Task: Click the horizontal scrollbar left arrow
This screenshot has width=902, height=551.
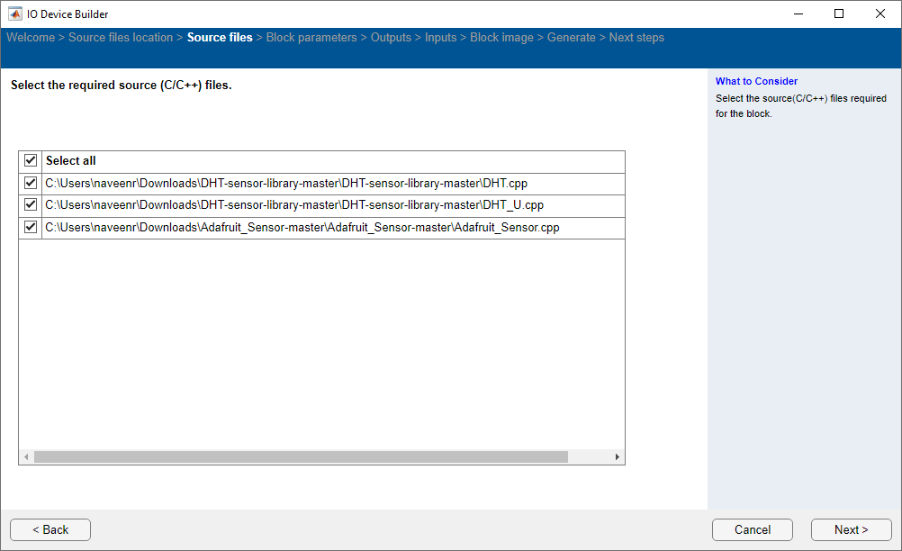Action: (26, 457)
